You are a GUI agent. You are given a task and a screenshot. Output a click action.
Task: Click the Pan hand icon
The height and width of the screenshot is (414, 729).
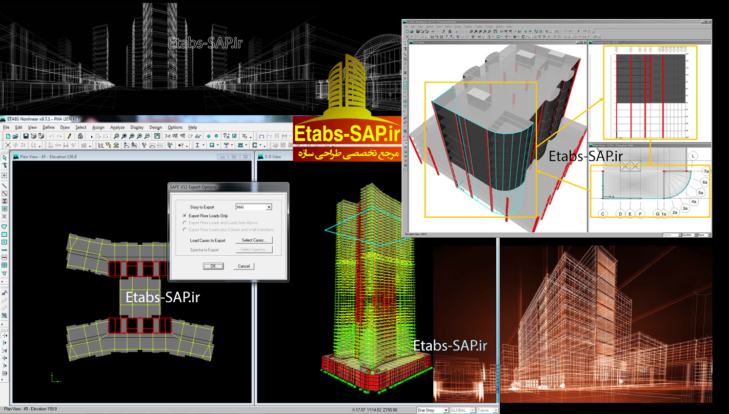tap(157, 136)
